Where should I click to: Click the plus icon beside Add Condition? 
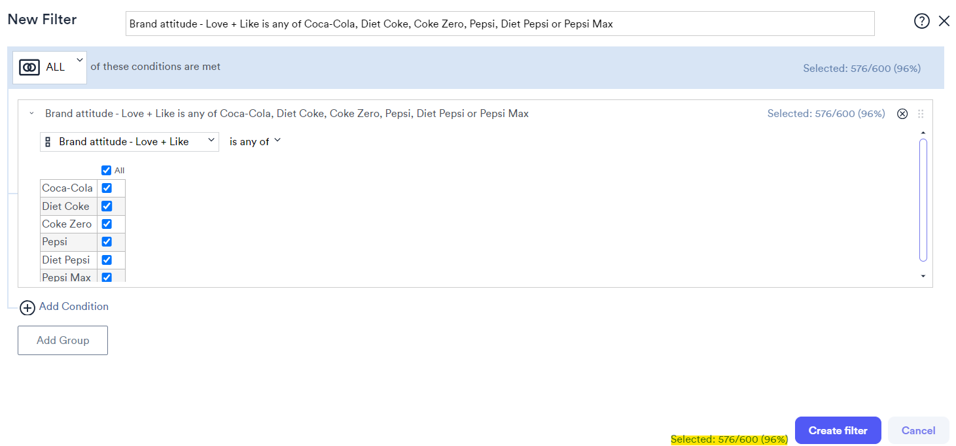[x=27, y=307]
